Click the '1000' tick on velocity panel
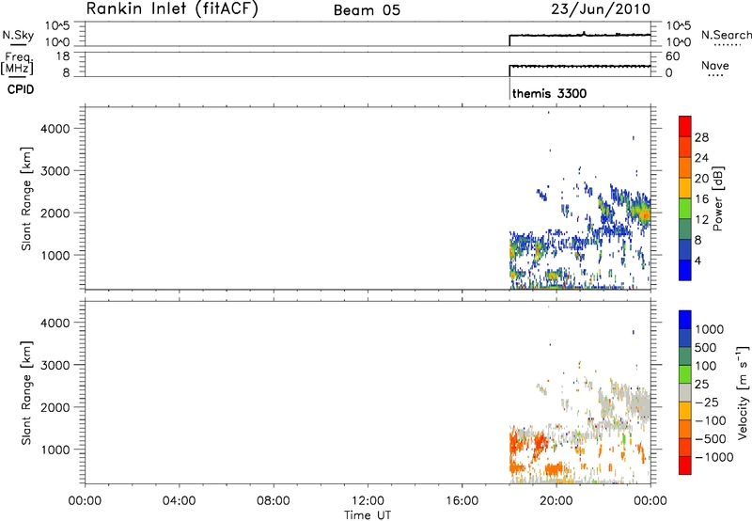Viewport: 752px width, 521px height. coord(55,450)
